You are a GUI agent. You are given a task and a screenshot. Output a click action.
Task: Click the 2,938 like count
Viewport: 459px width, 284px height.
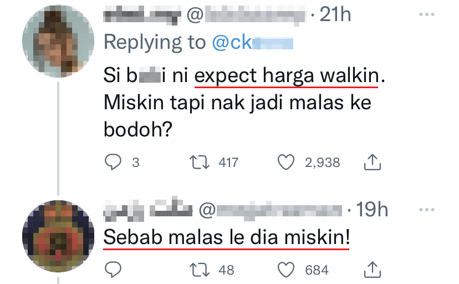pyautogui.click(x=322, y=163)
